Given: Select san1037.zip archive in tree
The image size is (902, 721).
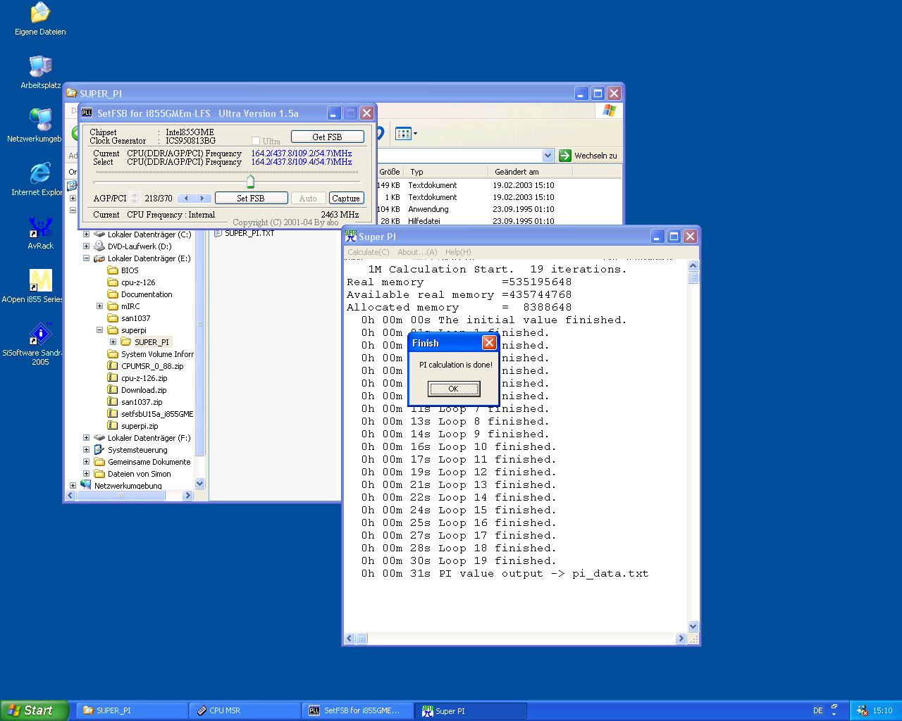Looking at the screenshot, I should point(142,402).
